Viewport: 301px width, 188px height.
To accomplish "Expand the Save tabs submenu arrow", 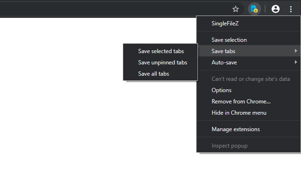I will 296,51.
